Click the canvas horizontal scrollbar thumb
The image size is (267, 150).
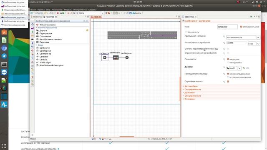127,137
